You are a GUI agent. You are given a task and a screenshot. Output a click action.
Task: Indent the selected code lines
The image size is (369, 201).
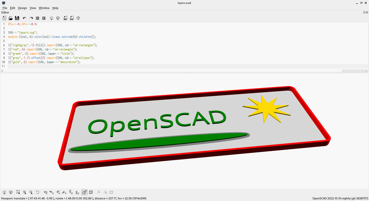coord(44,18)
